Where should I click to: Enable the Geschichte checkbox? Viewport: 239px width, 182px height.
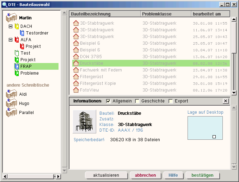coord(137,101)
